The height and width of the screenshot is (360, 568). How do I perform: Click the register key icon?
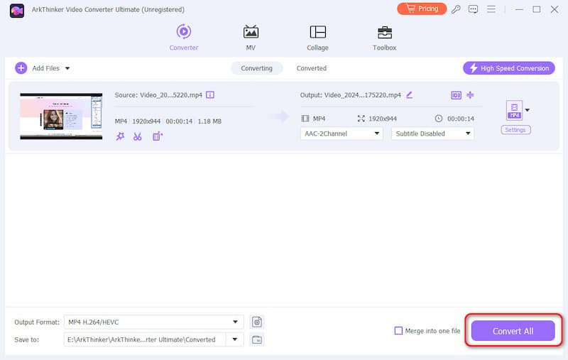click(456, 9)
